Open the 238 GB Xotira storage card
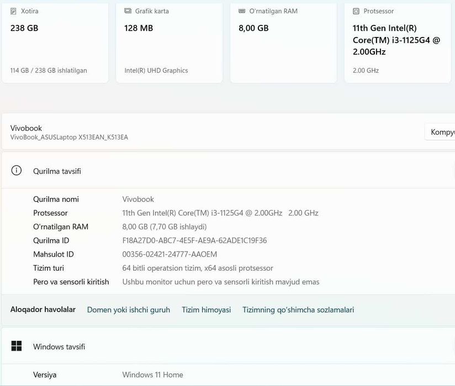Screen dimensions: 455x386 [55, 44]
